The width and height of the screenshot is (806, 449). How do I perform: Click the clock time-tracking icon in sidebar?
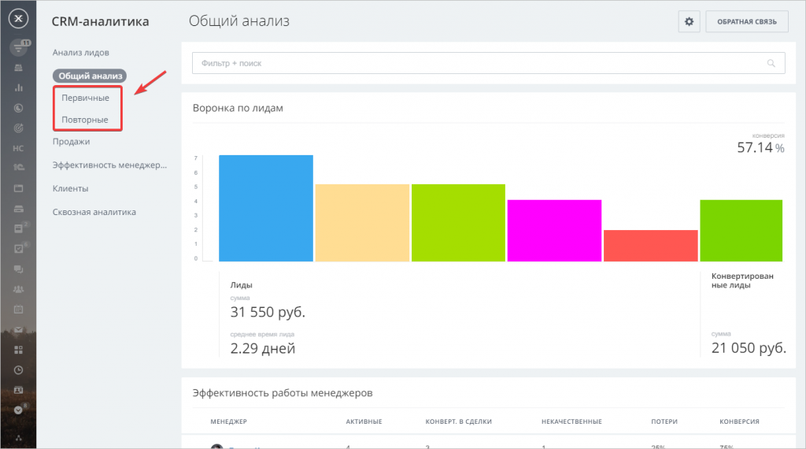coord(19,369)
